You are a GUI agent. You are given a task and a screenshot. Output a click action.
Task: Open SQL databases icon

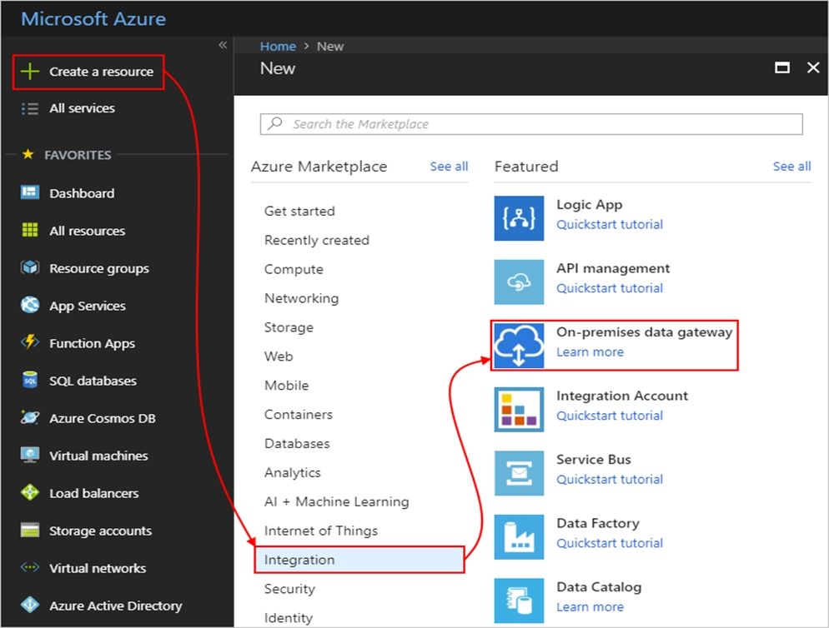[30, 380]
